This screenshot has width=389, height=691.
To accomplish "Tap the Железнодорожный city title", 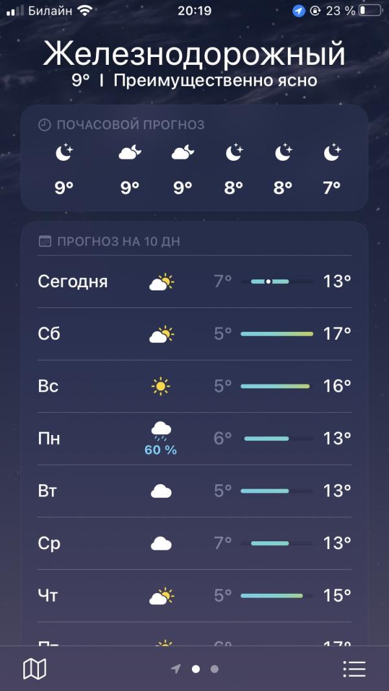I will point(194,54).
